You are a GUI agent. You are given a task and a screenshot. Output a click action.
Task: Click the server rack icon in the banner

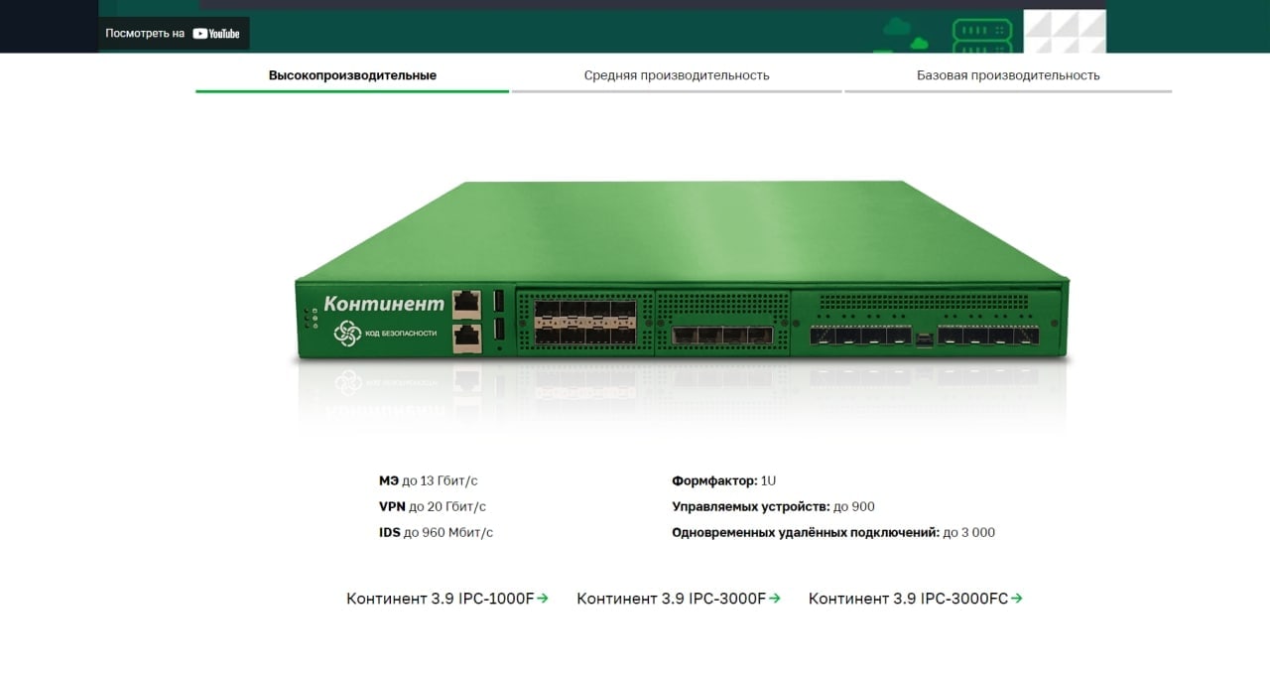click(981, 35)
